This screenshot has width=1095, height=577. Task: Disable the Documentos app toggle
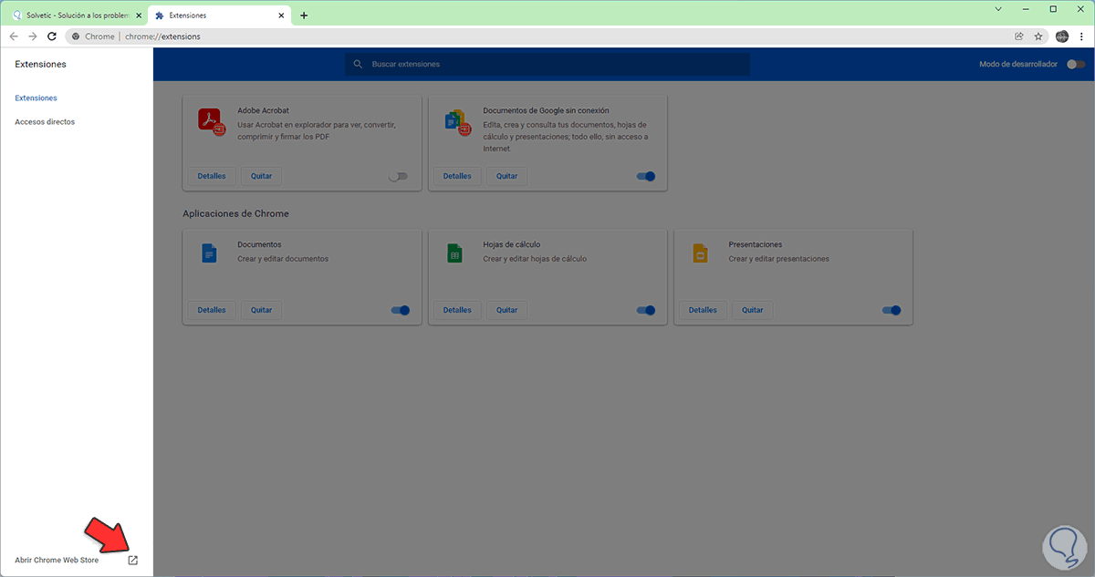(401, 310)
